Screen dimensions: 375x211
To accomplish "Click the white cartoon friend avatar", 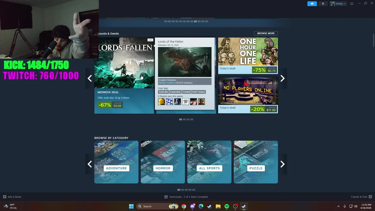I will coord(185,102).
